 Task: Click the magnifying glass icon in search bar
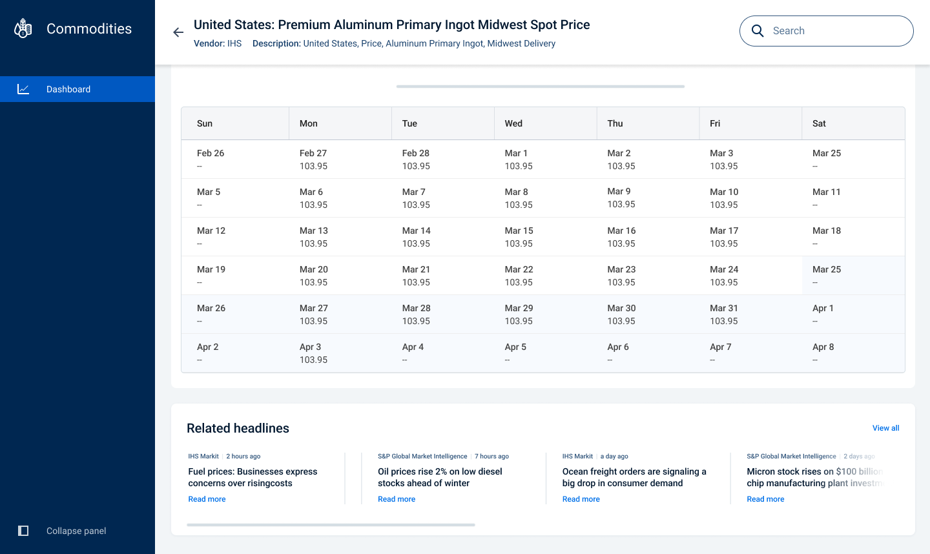(x=758, y=30)
